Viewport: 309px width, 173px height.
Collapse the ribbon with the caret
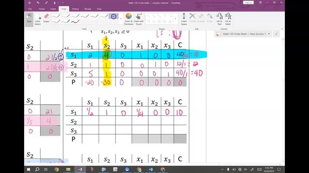point(282,29)
